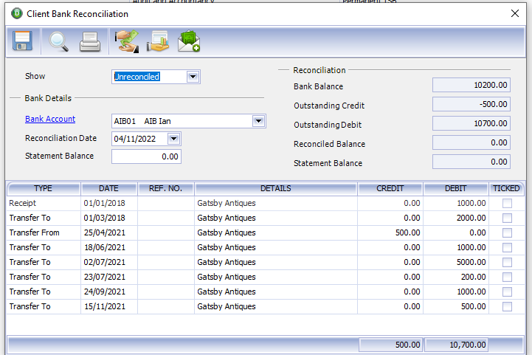Sort by the DATE column header
Screen dimensions: 532x355
tap(109, 189)
